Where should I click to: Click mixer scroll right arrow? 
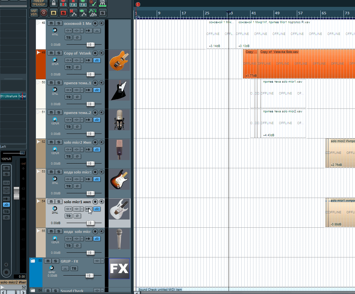pyautogui.click(x=23, y=292)
